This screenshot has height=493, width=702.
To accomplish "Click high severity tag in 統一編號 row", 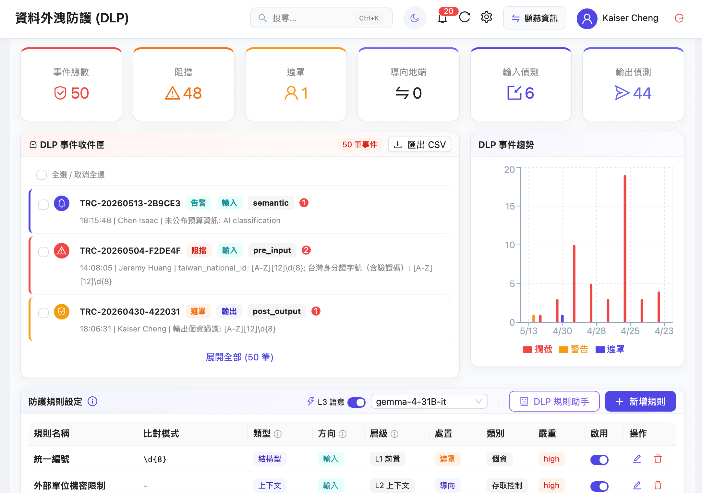I will point(551,459).
